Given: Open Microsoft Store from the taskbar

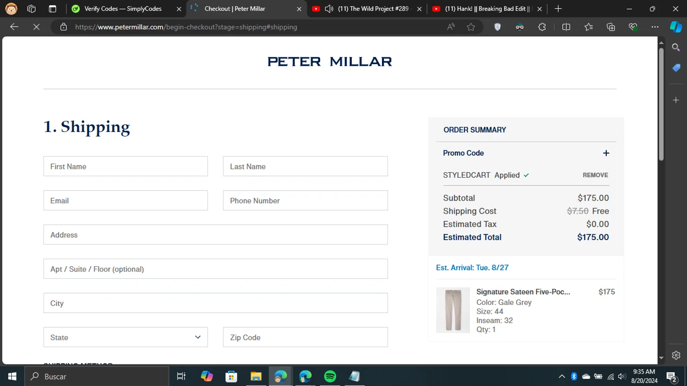Looking at the screenshot, I should click(x=231, y=376).
